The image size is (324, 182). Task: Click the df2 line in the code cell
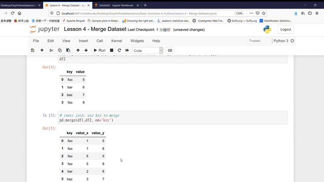tap(62, 59)
